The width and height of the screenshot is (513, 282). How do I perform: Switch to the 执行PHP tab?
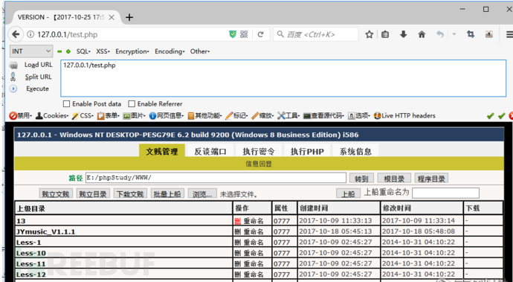(x=307, y=151)
